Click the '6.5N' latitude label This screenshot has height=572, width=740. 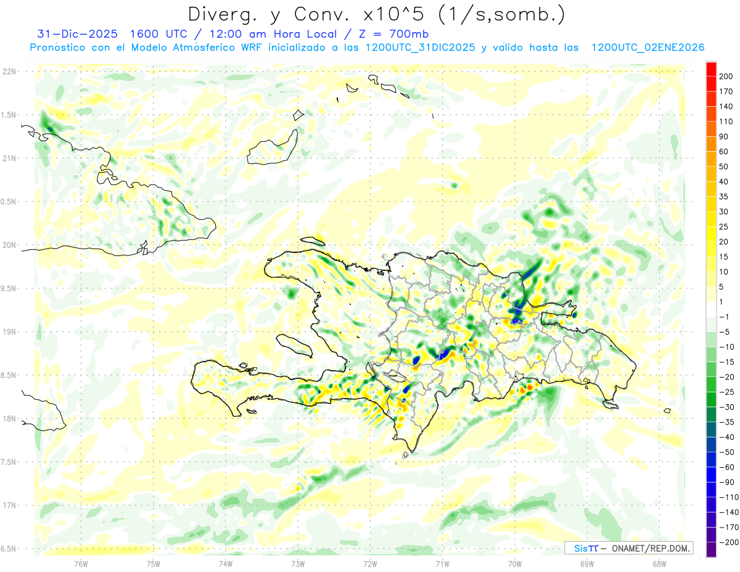[x=9, y=549]
